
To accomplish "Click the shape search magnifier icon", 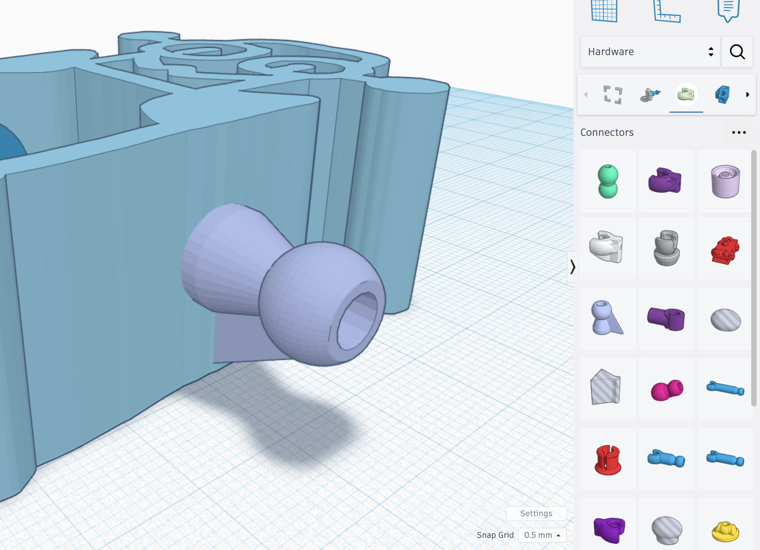I will click(x=737, y=52).
